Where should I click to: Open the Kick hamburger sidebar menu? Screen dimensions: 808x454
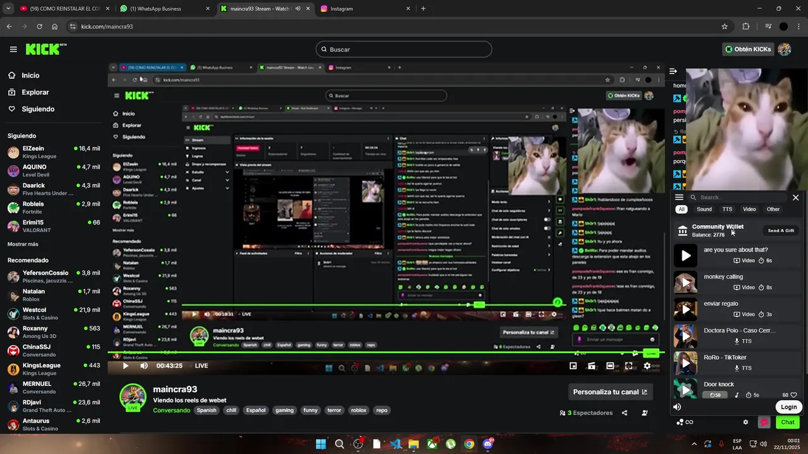(x=13, y=49)
